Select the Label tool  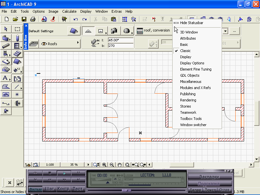pos(17,79)
